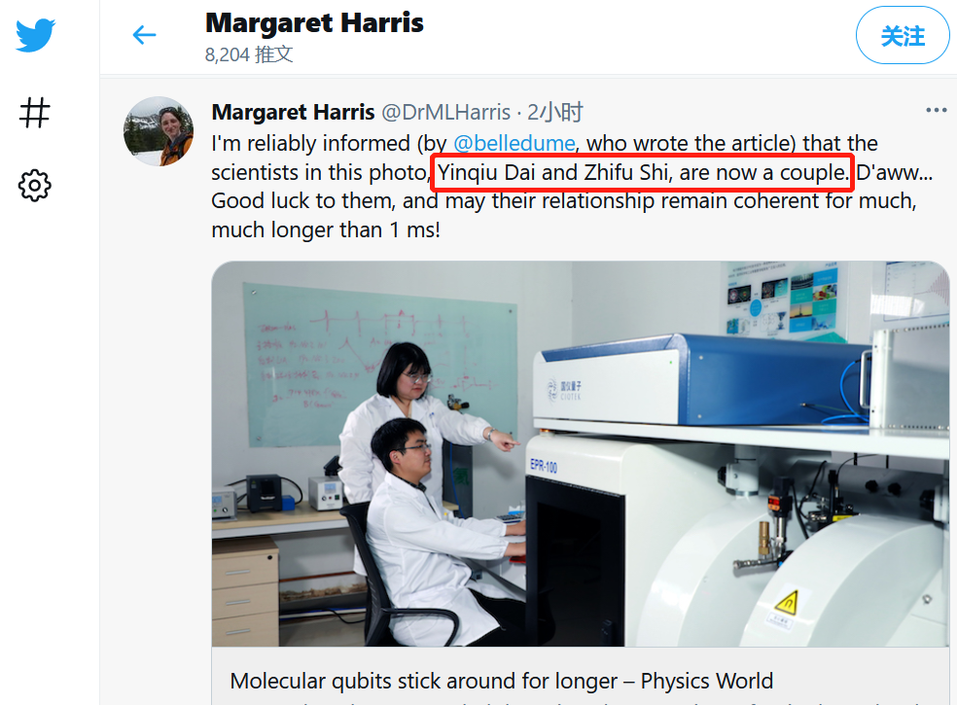Click the blue instrument box in photo
Viewport: 957px width, 705px height.
click(702, 379)
